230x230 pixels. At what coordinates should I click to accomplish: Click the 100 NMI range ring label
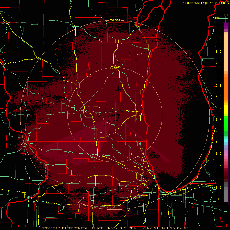click(115, 20)
